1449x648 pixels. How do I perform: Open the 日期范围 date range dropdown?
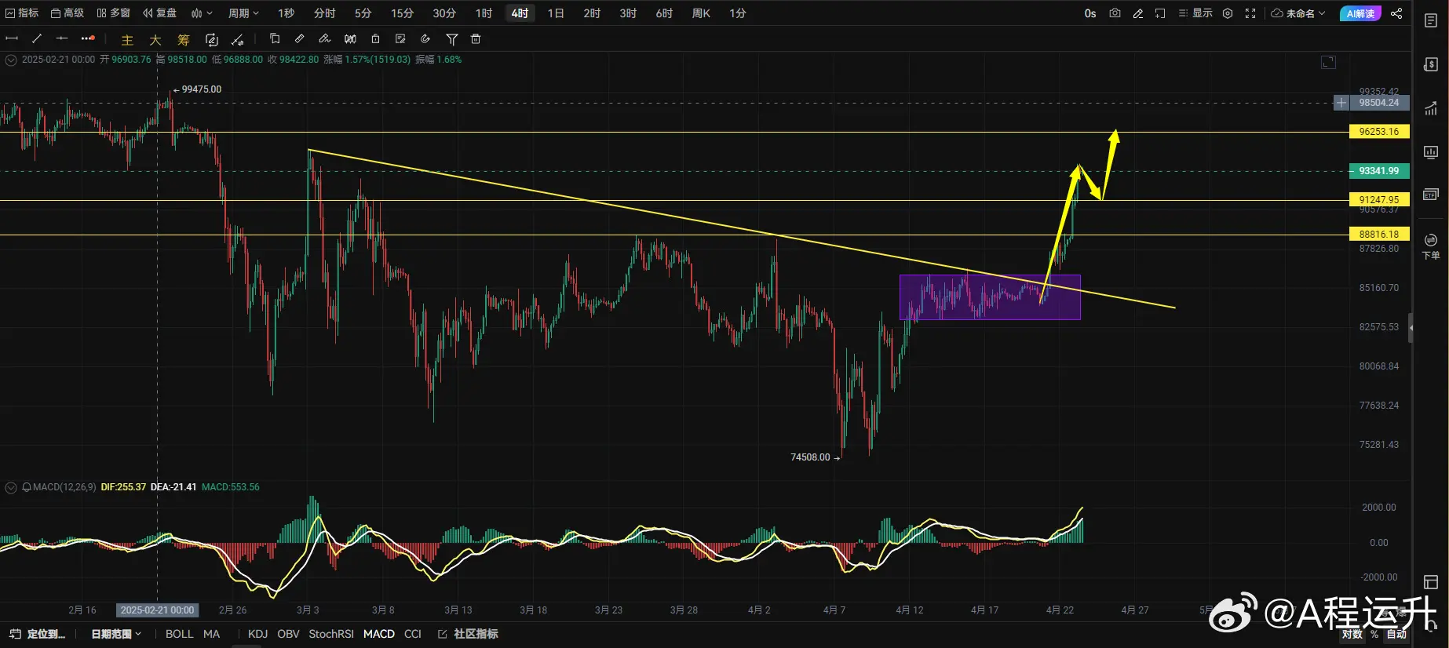pyautogui.click(x=116, y=634)
